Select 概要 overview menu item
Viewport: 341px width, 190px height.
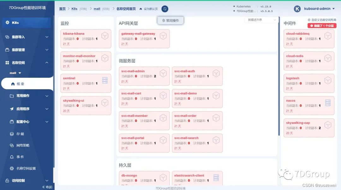click(x=27, y=84)
